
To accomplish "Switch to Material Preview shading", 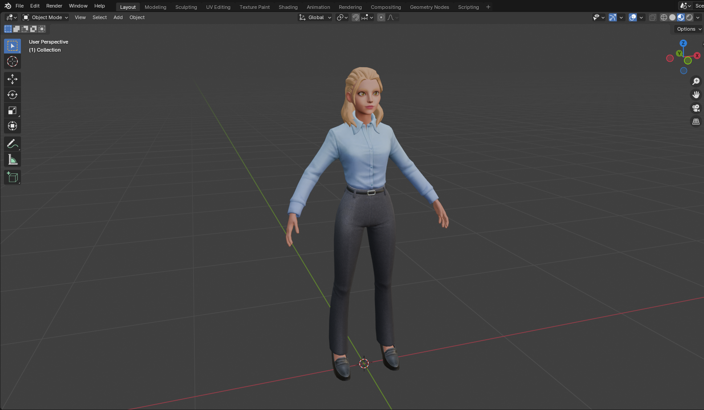I will tap(681, 17).
